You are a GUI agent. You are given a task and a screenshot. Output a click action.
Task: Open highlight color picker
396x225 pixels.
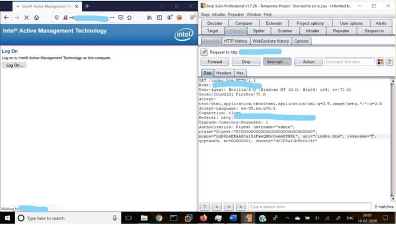tap(380, 62)
